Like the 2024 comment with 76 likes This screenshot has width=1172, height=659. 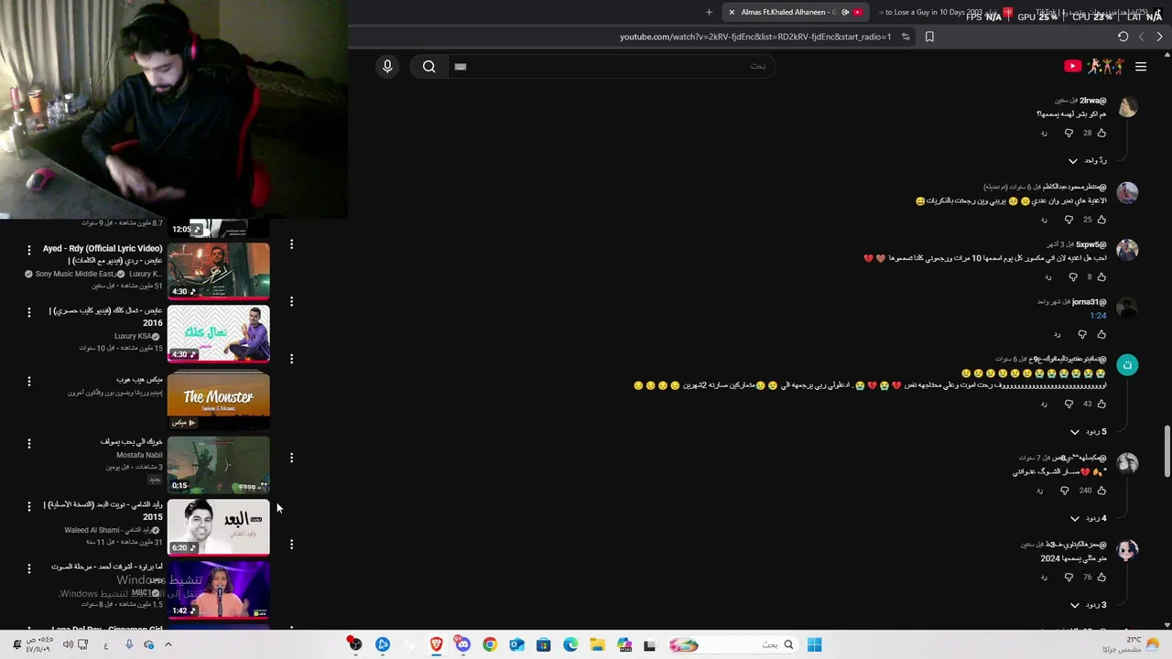coord(1101,578)
